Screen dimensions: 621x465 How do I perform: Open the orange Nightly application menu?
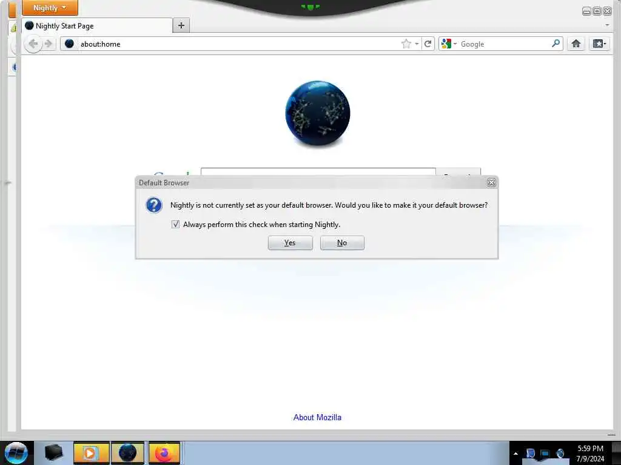point(50,8)
